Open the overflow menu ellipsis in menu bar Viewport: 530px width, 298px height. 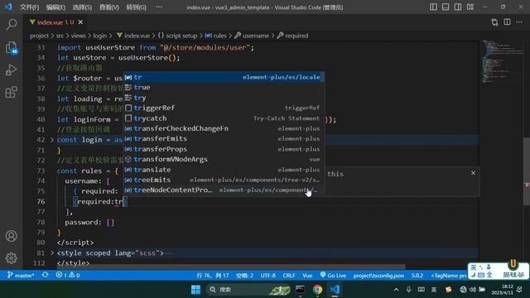pos(159,7)
